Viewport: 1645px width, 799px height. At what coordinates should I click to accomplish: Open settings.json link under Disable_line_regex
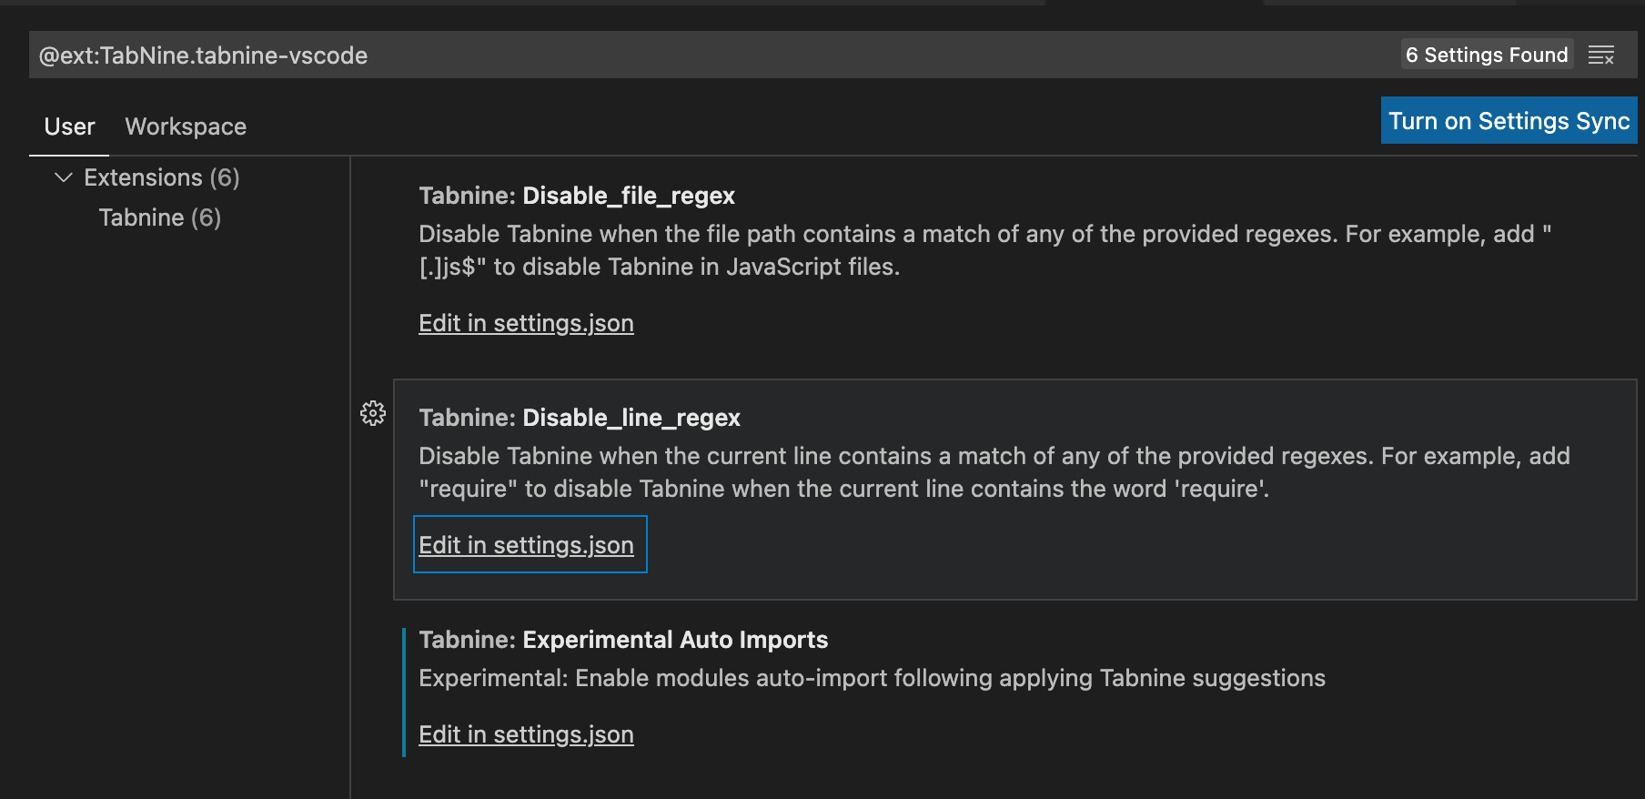(526, 545)
